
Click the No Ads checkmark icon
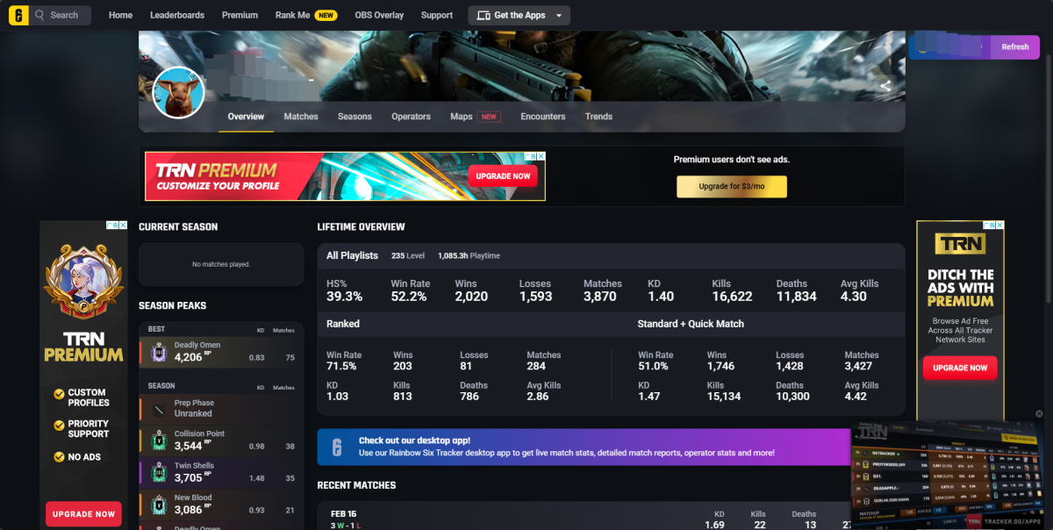point(59,457)
